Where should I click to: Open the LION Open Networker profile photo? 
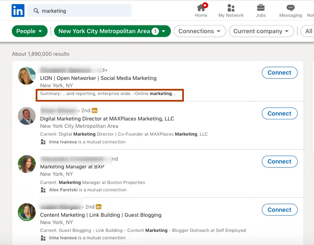pos(27,75)
